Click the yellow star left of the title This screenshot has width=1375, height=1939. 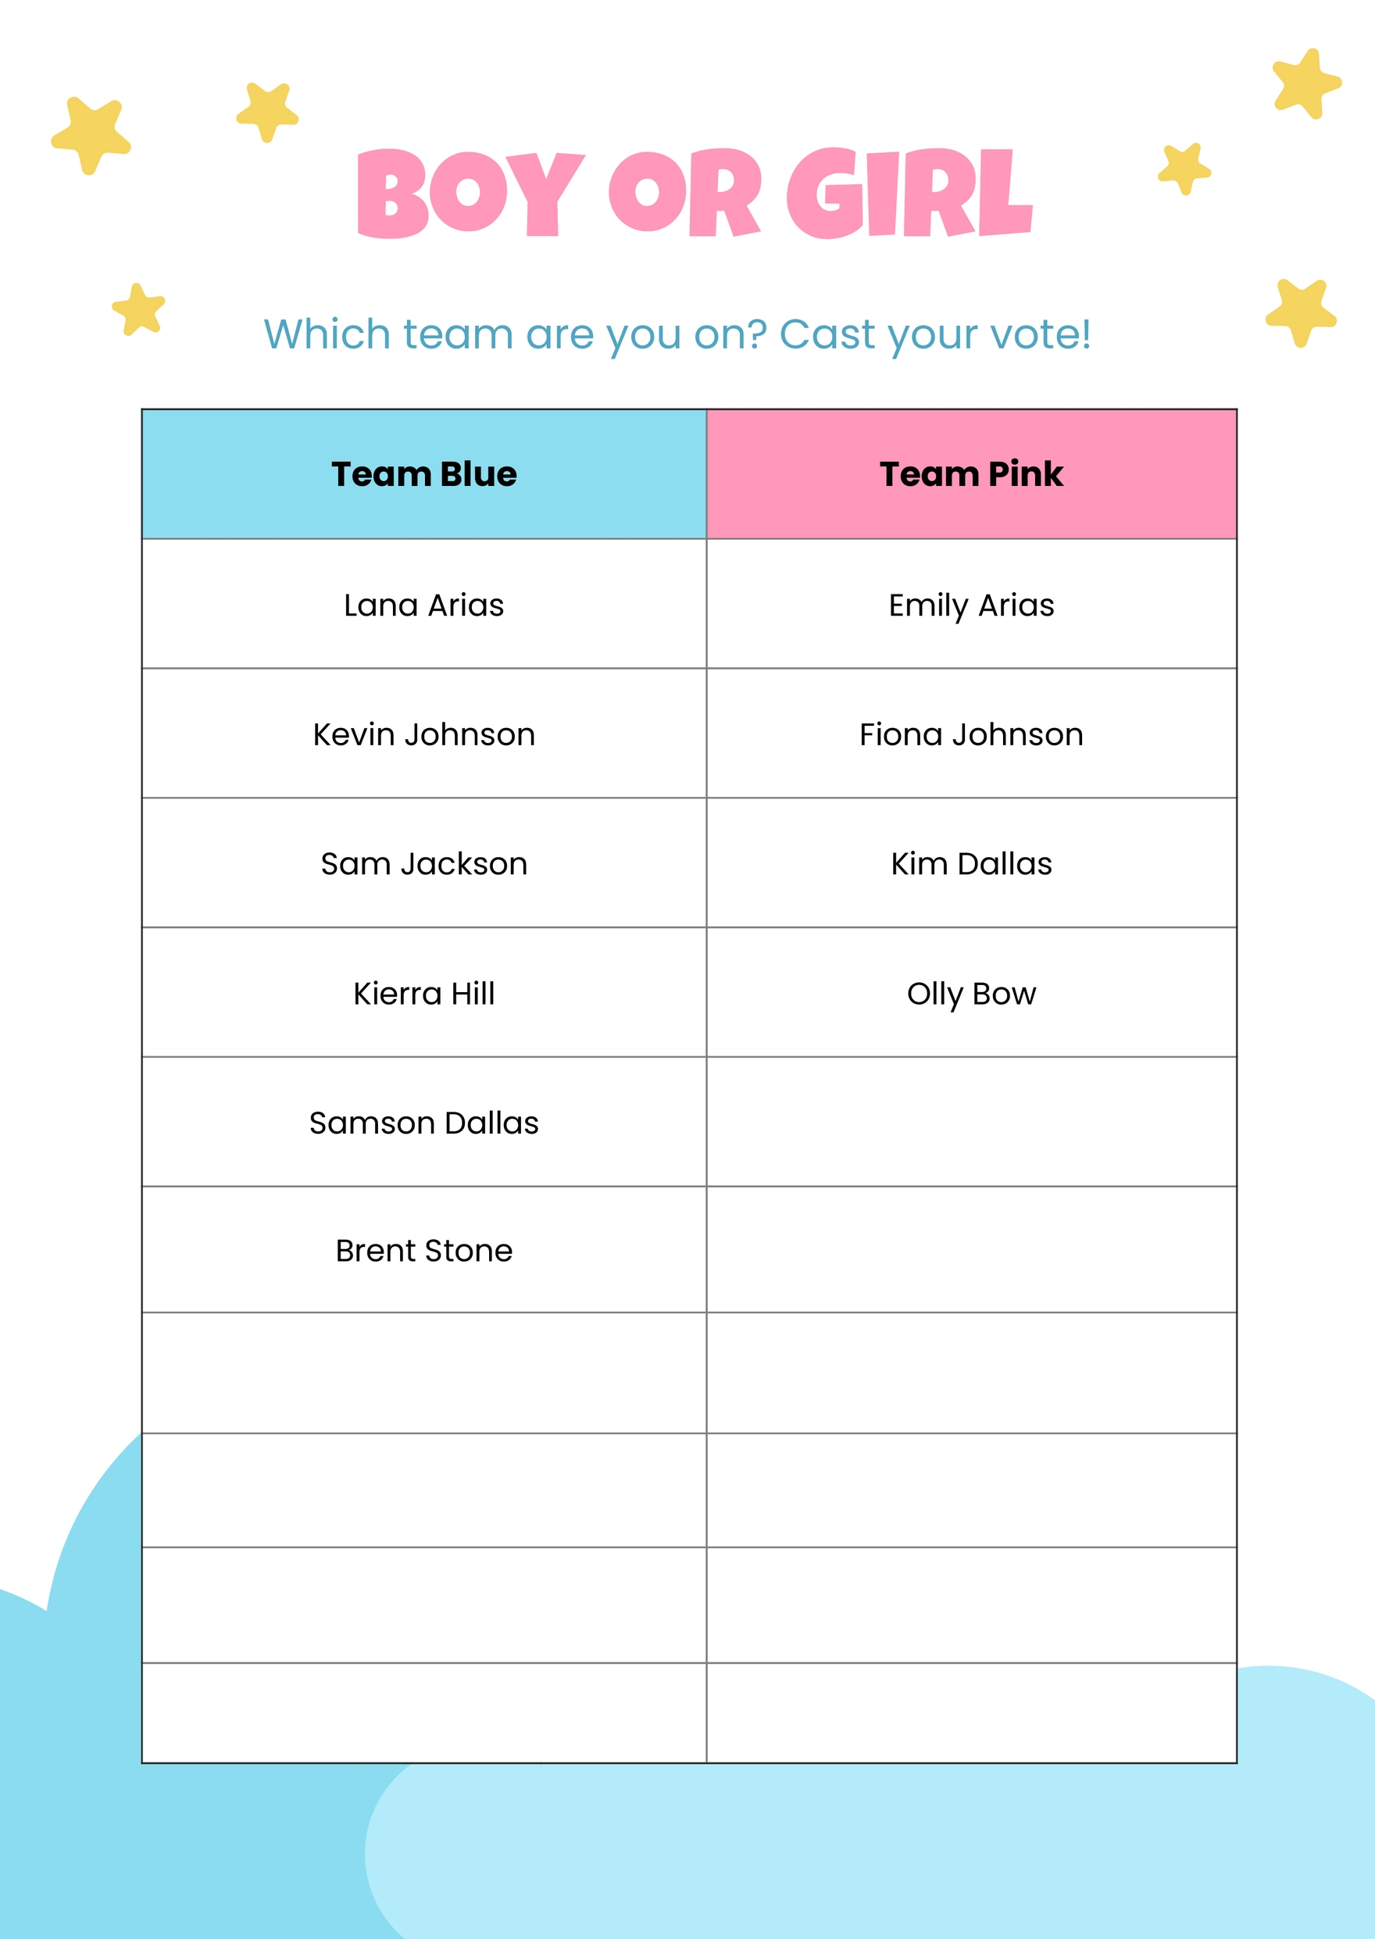pyautogui.click(x=267, y=112)
